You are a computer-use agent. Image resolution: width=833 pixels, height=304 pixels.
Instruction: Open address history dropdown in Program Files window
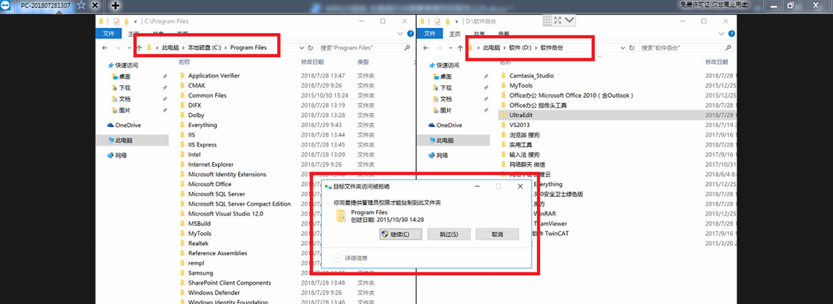[302, 48]
